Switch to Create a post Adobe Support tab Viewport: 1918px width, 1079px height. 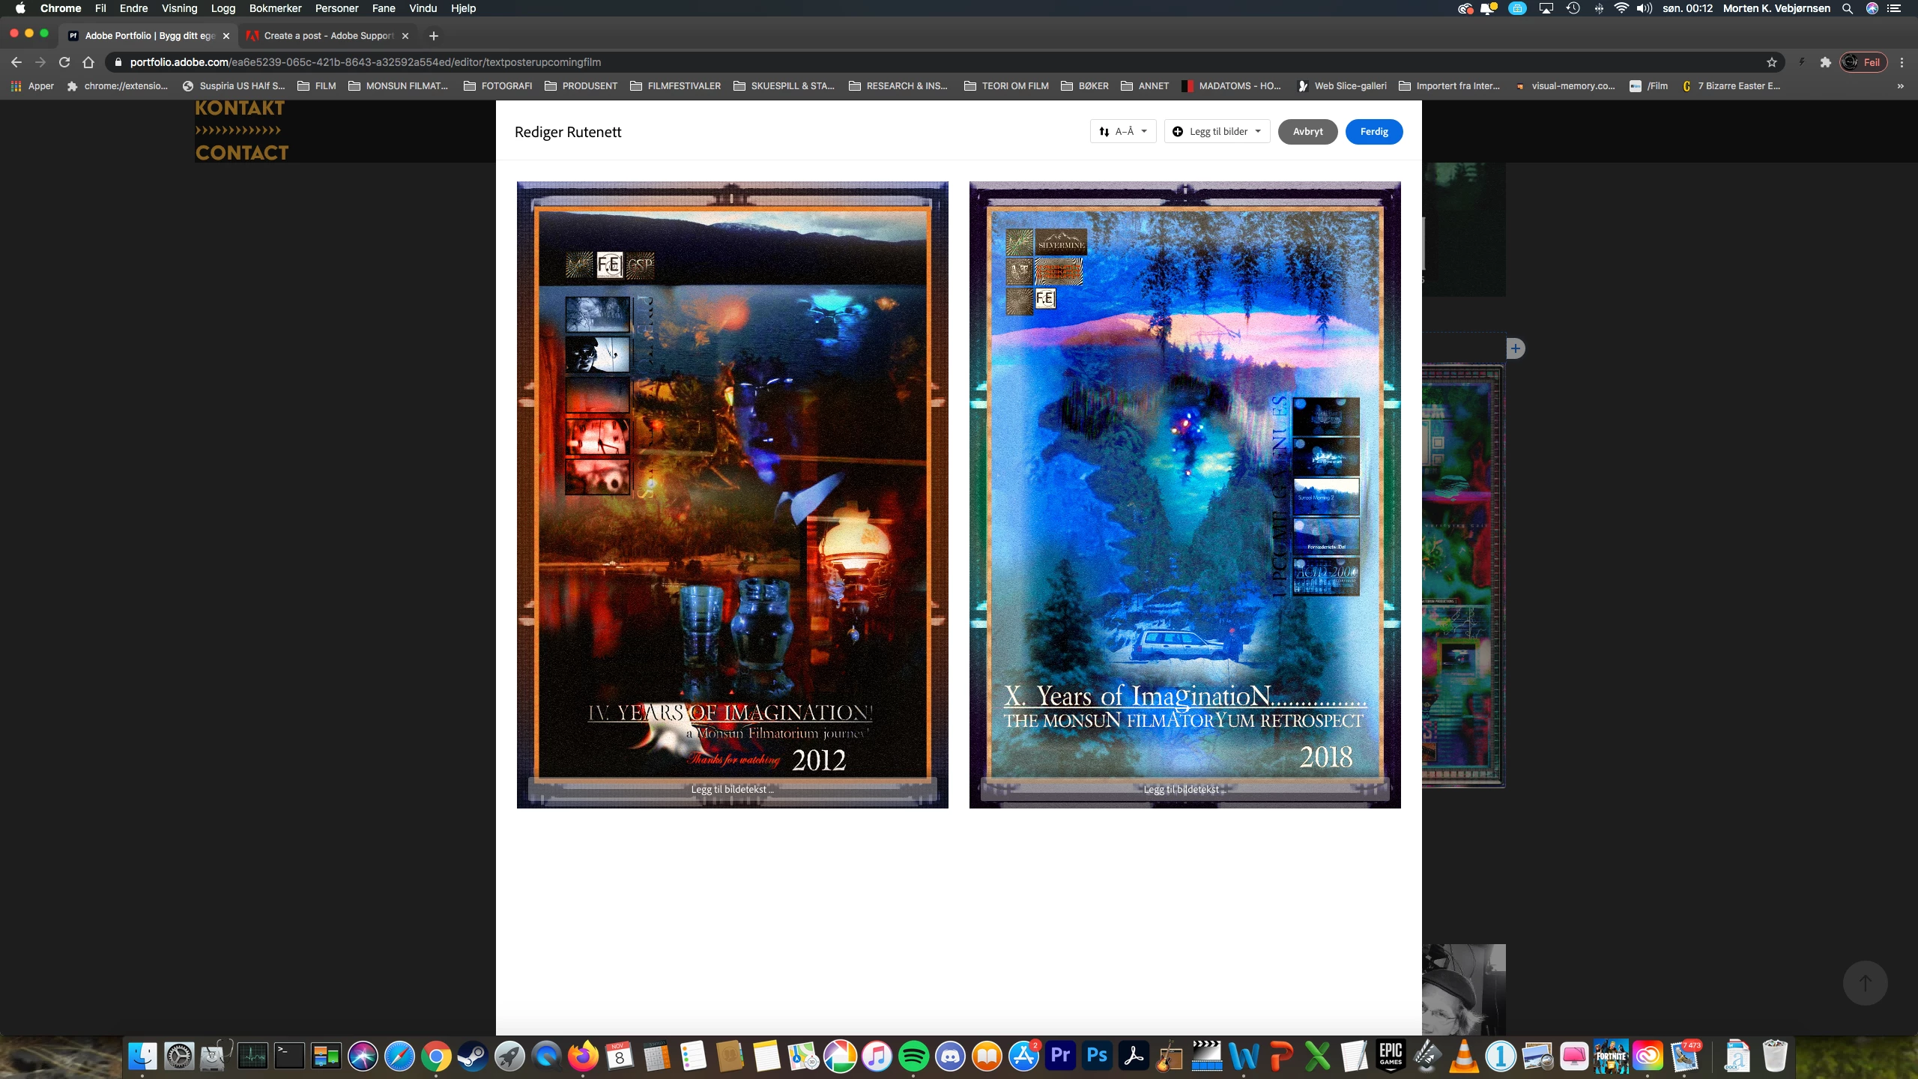[x=328, y=35]
